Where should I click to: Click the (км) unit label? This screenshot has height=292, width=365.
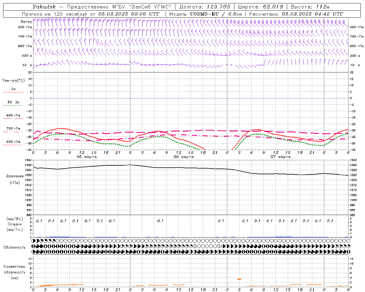pyautogui.click(x=15, y=278)
